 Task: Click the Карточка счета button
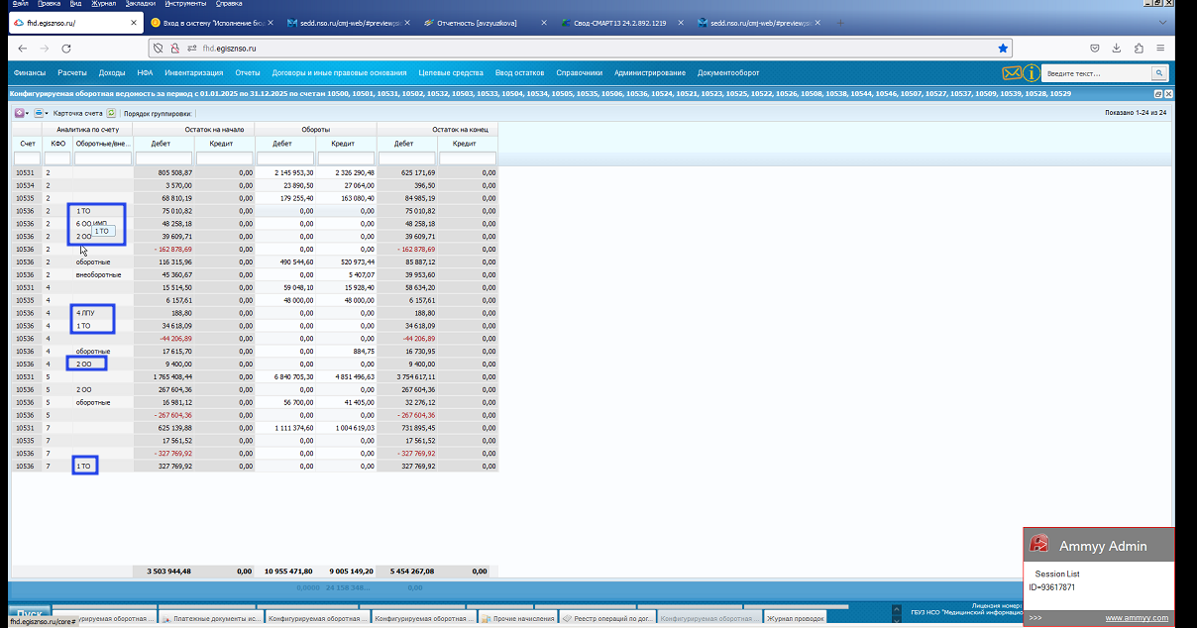coord(77,113)
